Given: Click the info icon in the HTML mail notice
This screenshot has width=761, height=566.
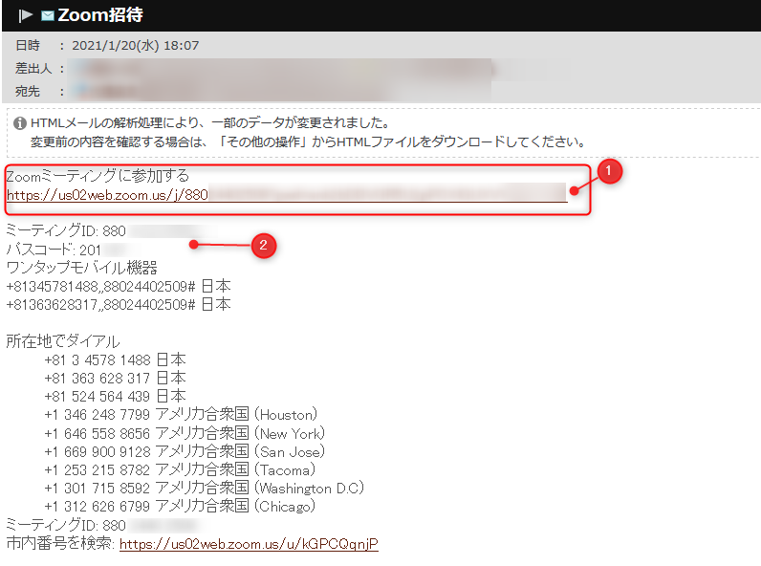Looking at the screenshot, I should pos(20,123).
